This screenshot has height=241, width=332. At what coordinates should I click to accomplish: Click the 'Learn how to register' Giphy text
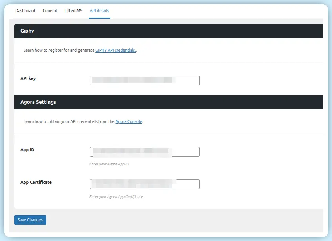59,51
